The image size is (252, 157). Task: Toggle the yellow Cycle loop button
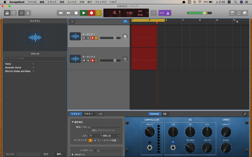click(x=98, y=13)
